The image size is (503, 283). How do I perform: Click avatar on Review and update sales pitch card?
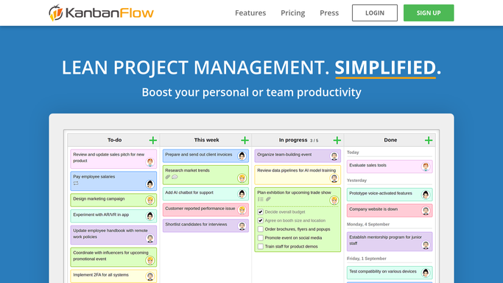pyautogui.click(x=150, y=162)
